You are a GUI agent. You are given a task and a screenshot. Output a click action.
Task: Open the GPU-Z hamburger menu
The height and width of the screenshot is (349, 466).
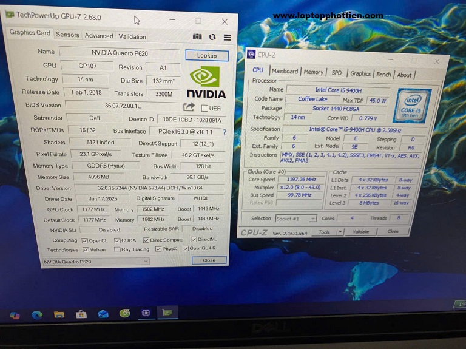[x=227, y=37]
